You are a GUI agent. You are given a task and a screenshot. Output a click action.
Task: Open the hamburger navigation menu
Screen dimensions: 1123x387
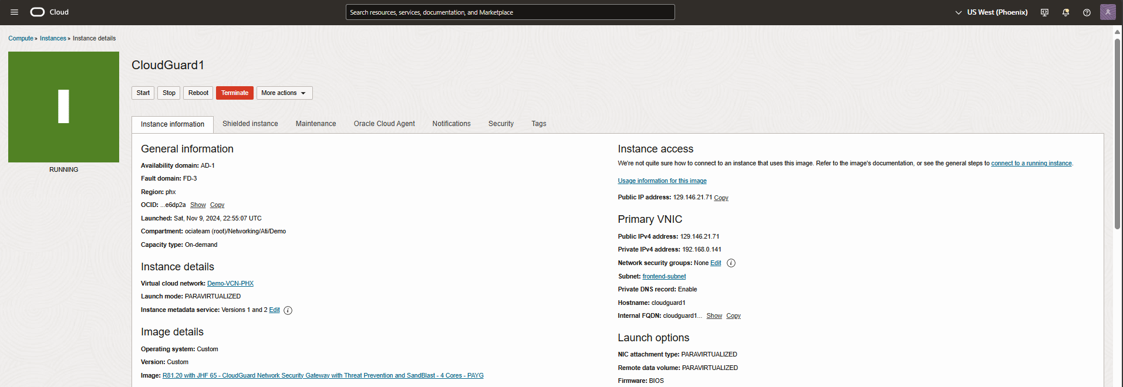pos(15,12)
